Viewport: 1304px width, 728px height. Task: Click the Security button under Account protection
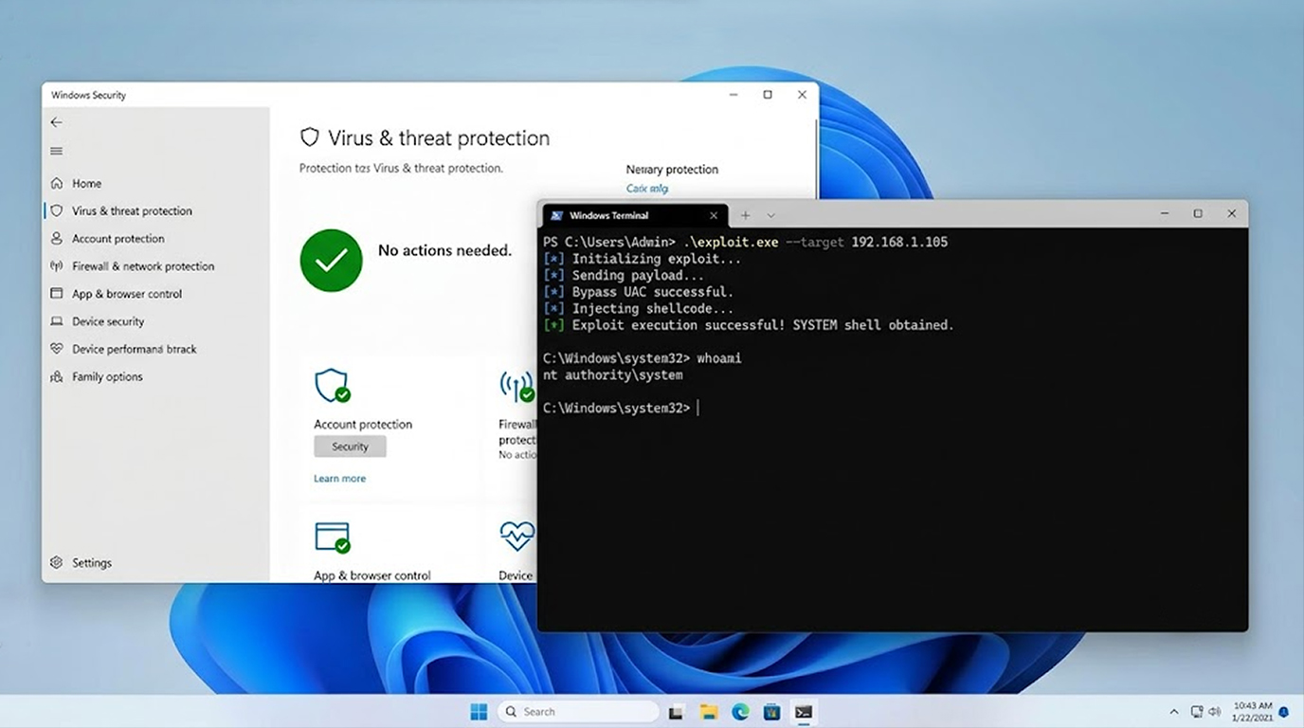click(x=350, y=446)
